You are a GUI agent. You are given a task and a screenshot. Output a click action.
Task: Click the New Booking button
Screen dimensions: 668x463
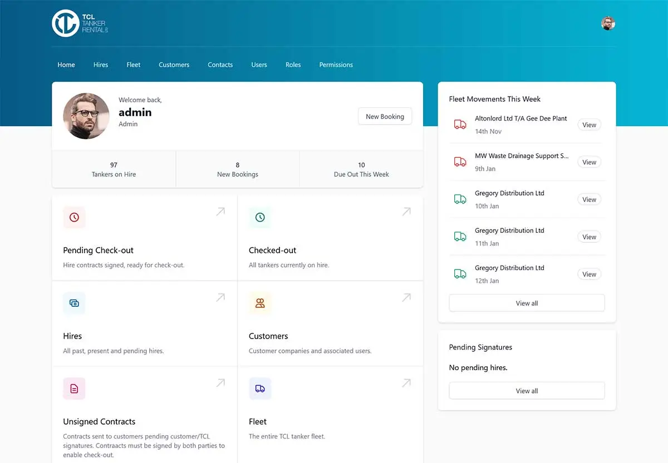(385, 116)
